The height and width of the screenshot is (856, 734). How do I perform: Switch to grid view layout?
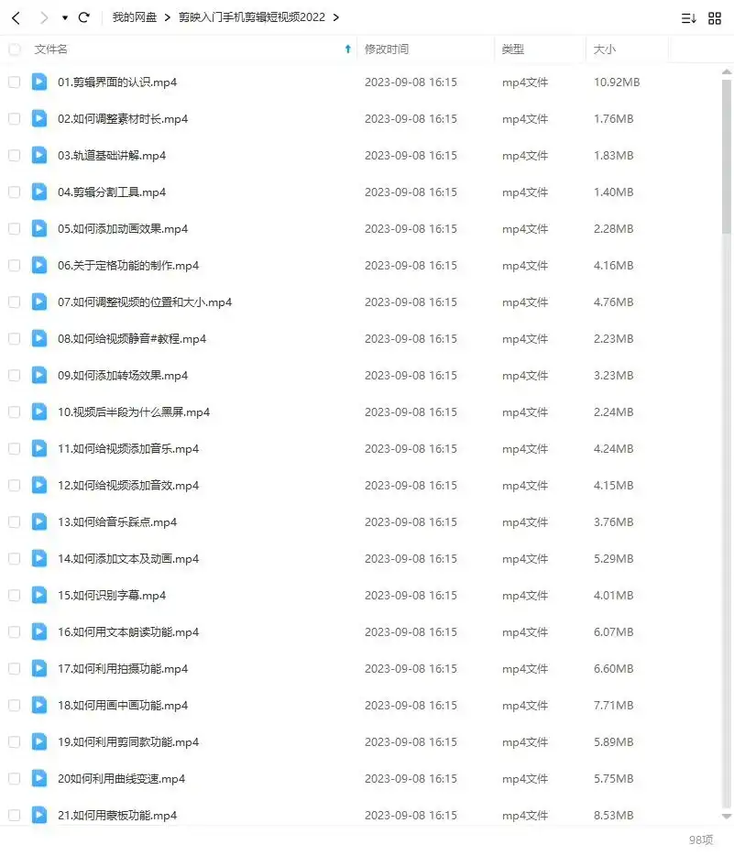715,18
